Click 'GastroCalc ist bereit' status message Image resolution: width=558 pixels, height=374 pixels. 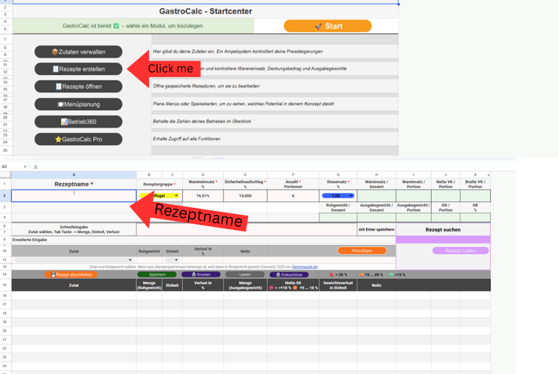click(133, 26)
